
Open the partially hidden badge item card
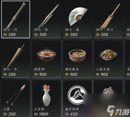(x=108, y=87)
